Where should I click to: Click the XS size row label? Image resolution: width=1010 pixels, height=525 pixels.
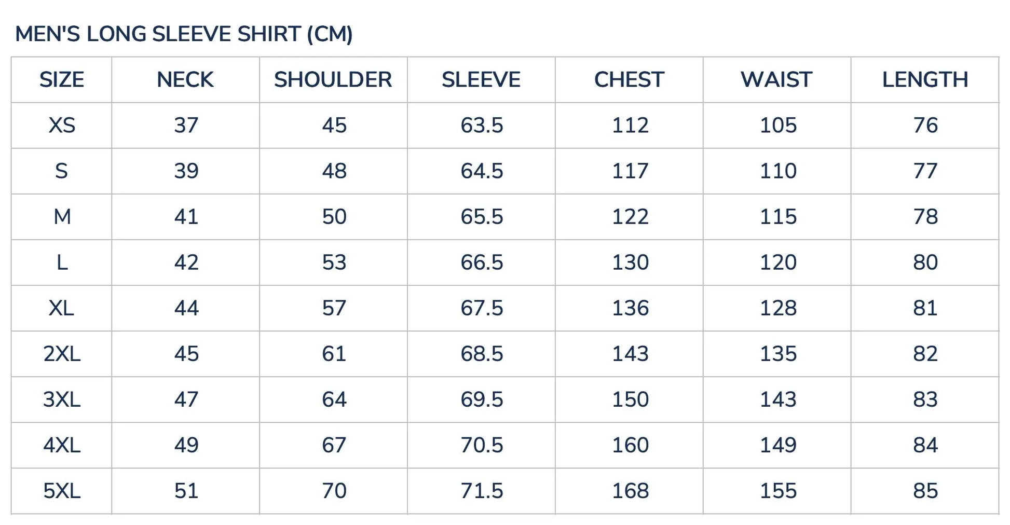coord(61,126)
